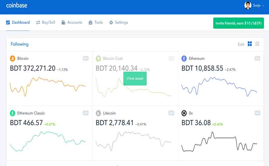Open the Tools tab

pos(96,22)
